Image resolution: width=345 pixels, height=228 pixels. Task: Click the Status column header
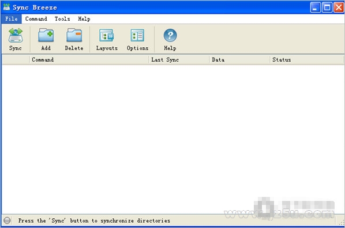(307, 60)
